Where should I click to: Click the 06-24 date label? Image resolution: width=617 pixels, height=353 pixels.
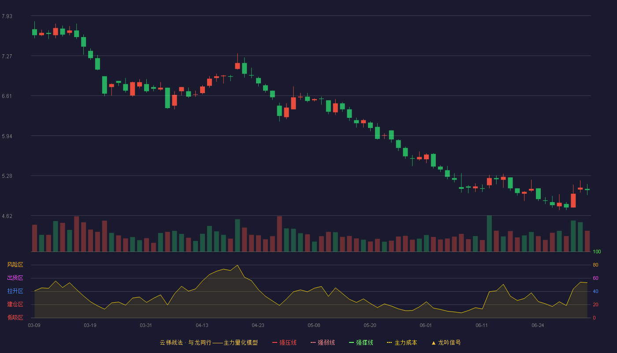tap(538, 325)
